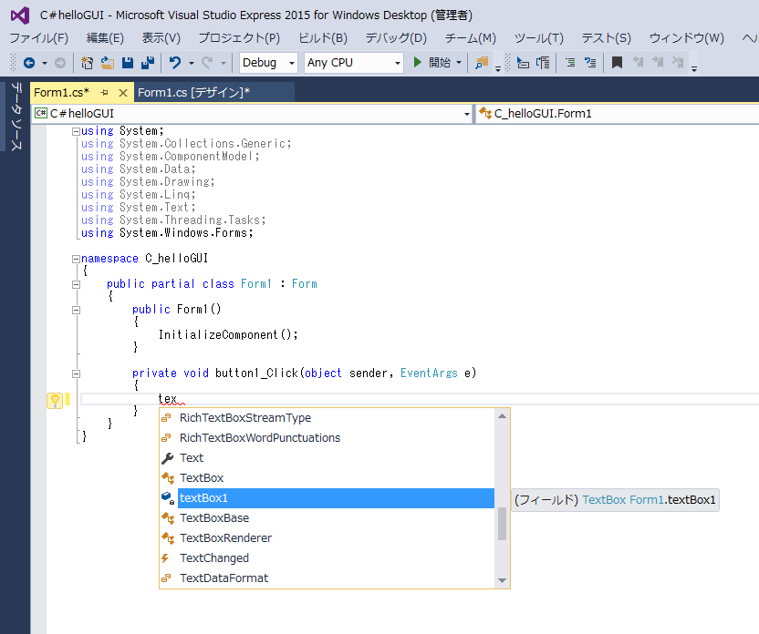Open toolbar overflow options after bookmark icons

694,68
